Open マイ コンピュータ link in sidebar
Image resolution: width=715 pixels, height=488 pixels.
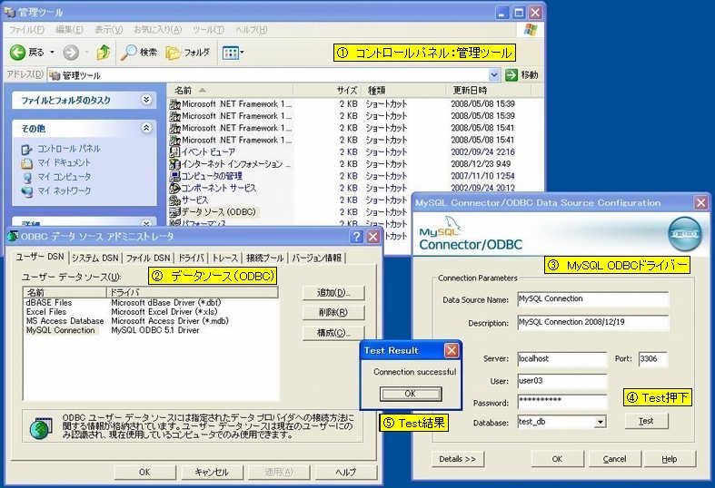tap(64, 177)
